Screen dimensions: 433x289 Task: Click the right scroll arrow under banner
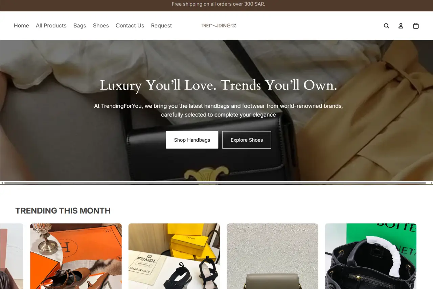coord(431,183)
